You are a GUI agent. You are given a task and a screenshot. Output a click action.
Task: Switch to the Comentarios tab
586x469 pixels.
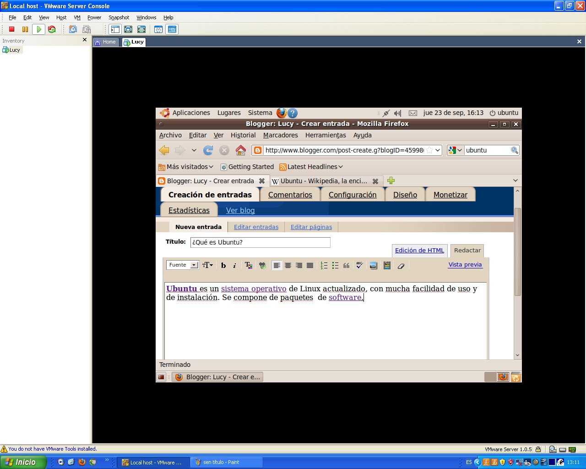tap(290, 194)
